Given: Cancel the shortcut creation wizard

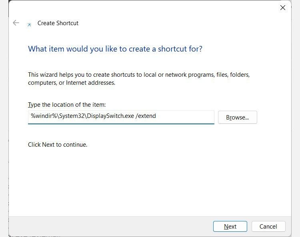Looking at the screenshot, I should tap(268, 226).
